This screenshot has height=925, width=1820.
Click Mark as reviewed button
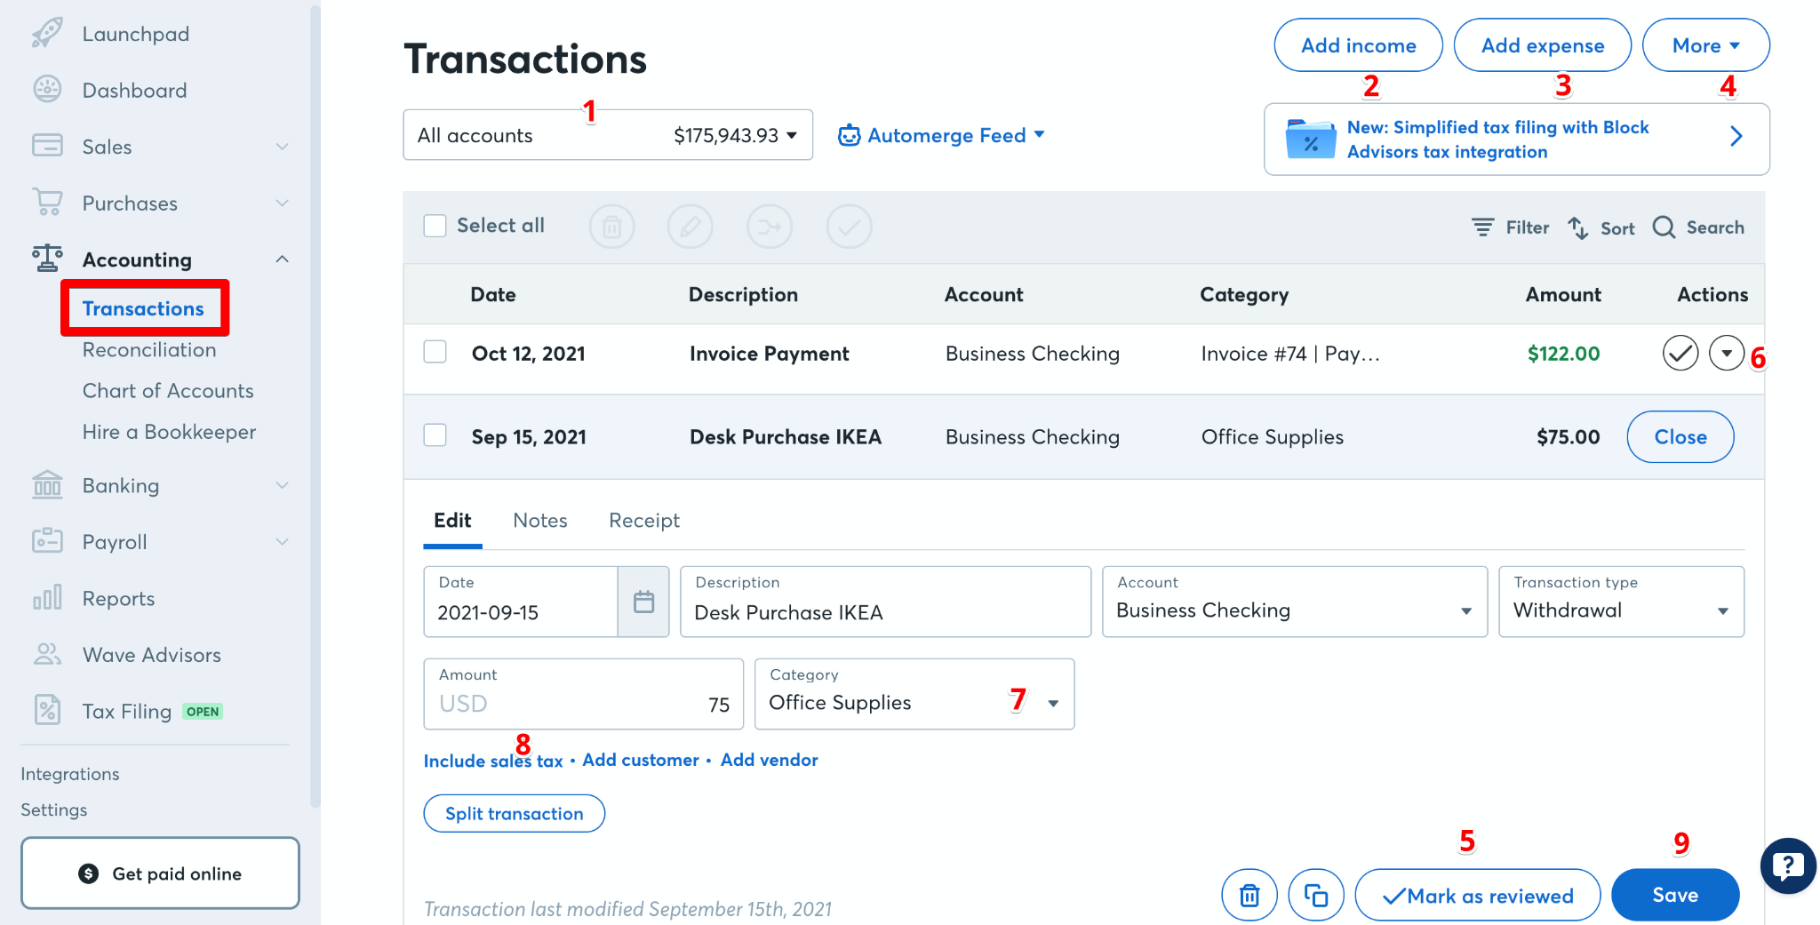click(x=1477, y=895)
